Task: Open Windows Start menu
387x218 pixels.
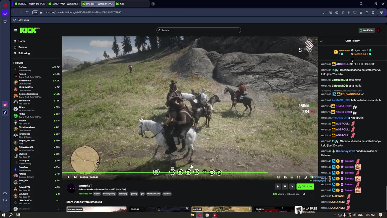Action: 4,215
